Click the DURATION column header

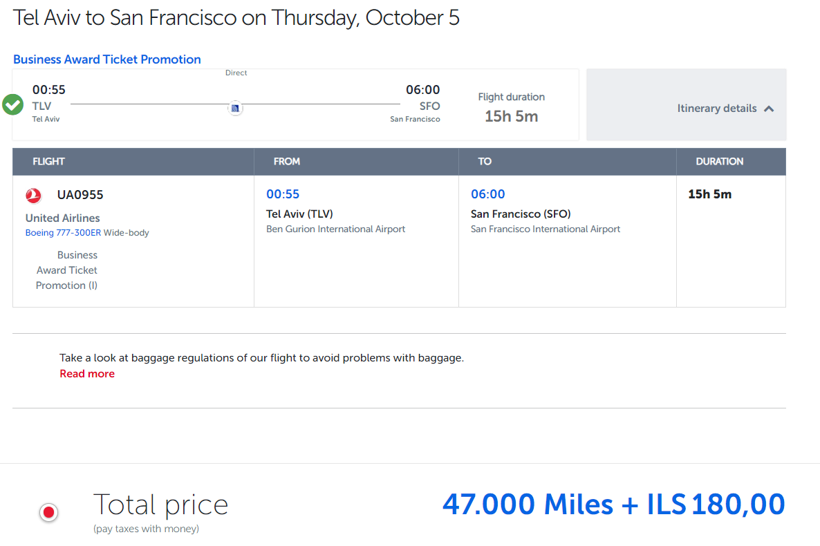coord(719,162)
